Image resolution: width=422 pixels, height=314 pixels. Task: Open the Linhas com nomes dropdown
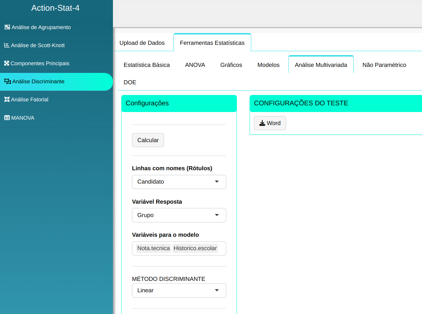(x=179, y=182)
